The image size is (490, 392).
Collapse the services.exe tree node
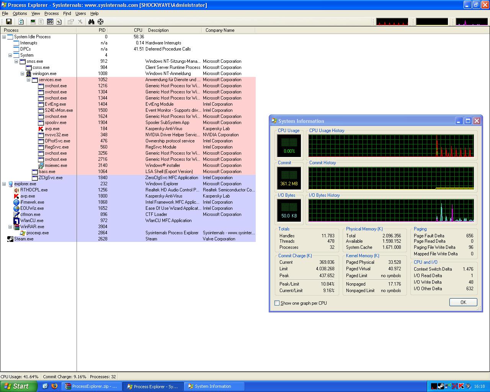(29, 80)
